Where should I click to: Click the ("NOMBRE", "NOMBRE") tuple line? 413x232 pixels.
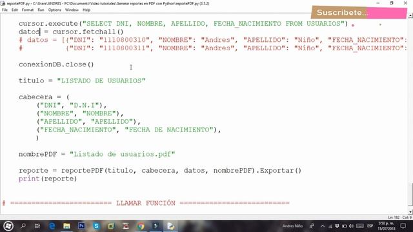pos(80,113)
